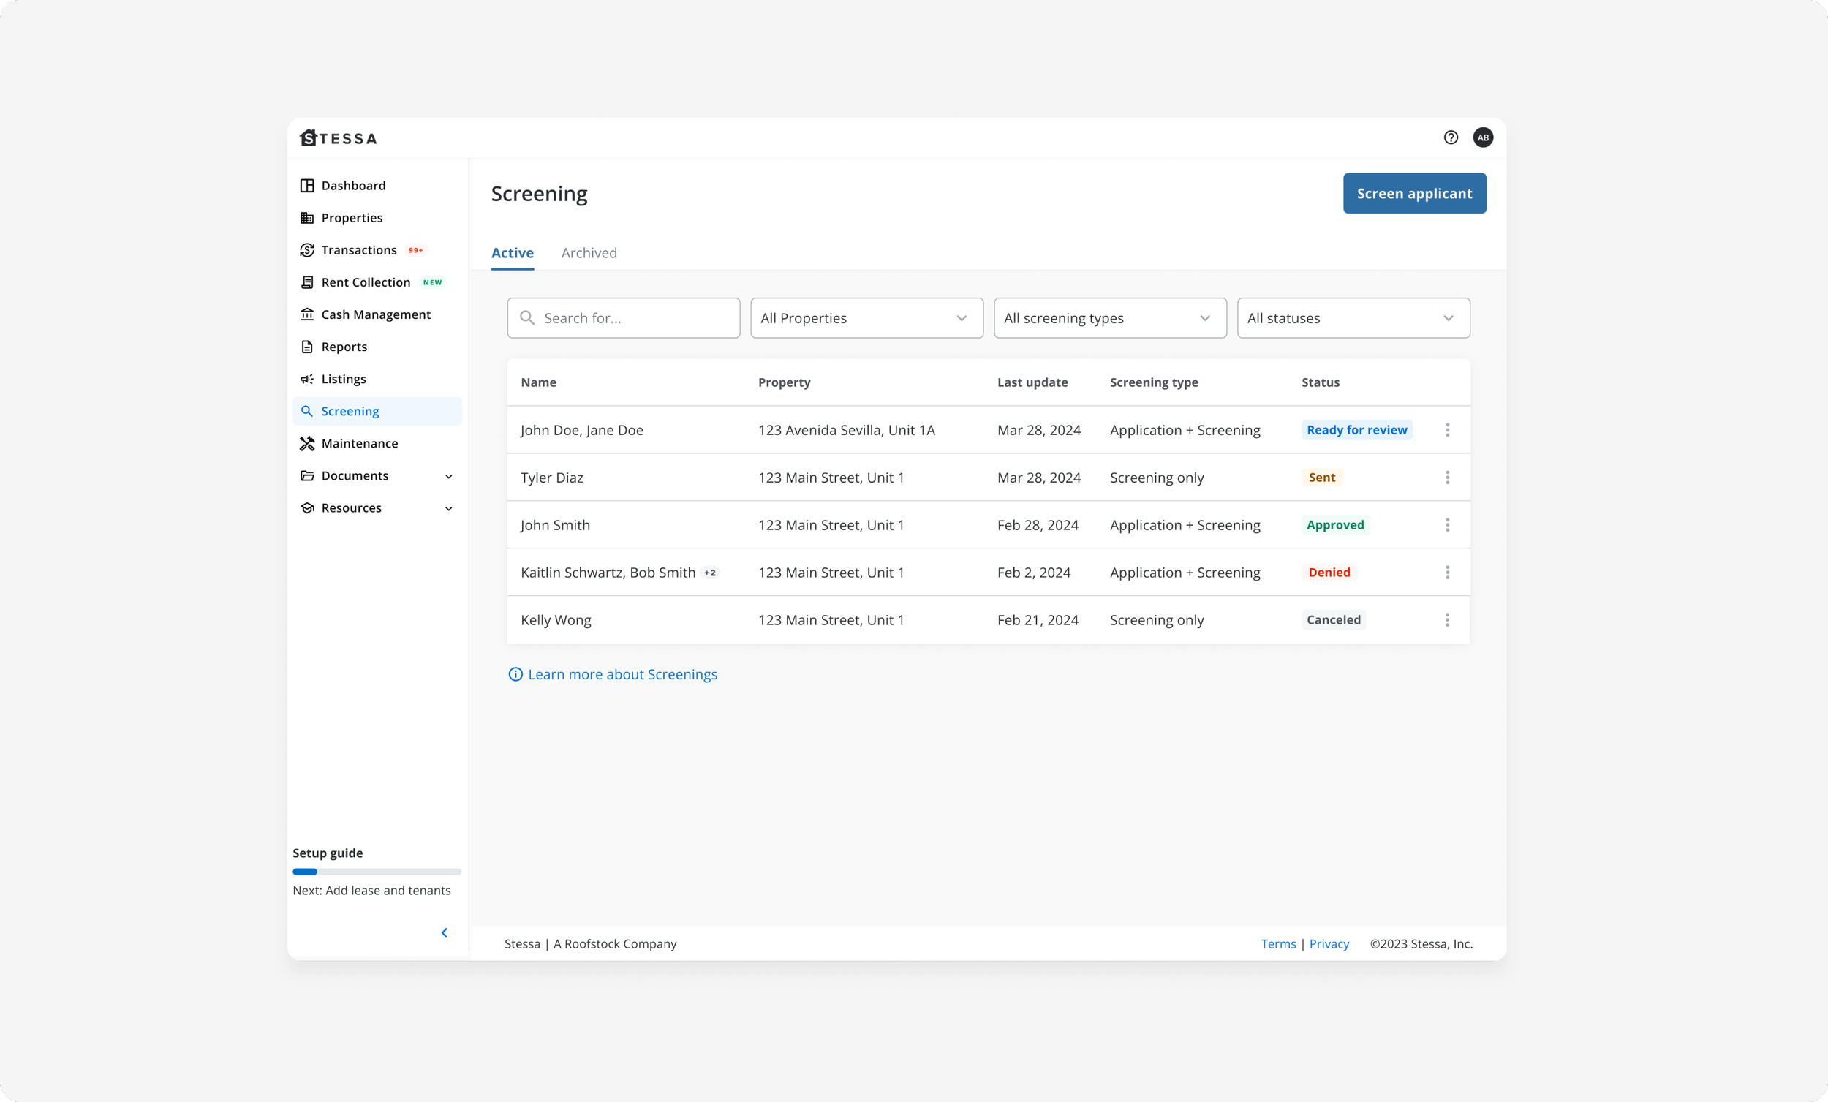This screenshot has height=1102, width=1828.
Task: Open the three-dot menu for Tyler Diaz
Action: pyautogui.click(x=1446, y=478)
